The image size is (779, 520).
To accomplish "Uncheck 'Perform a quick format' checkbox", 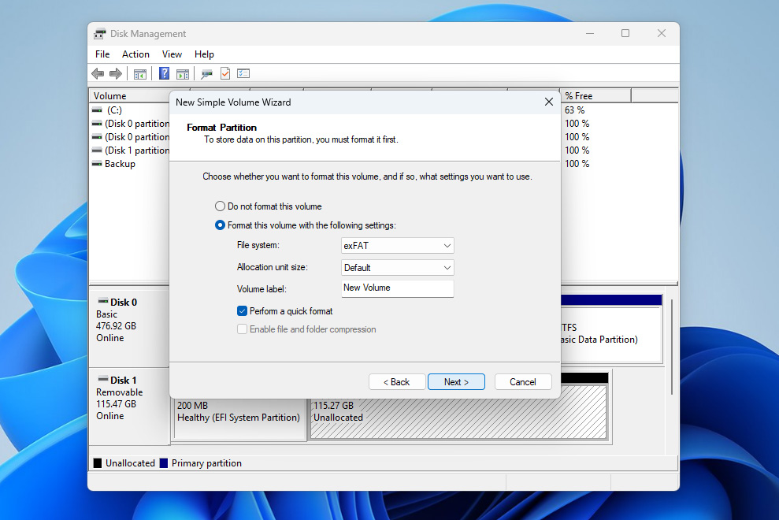I will (243, 311).
